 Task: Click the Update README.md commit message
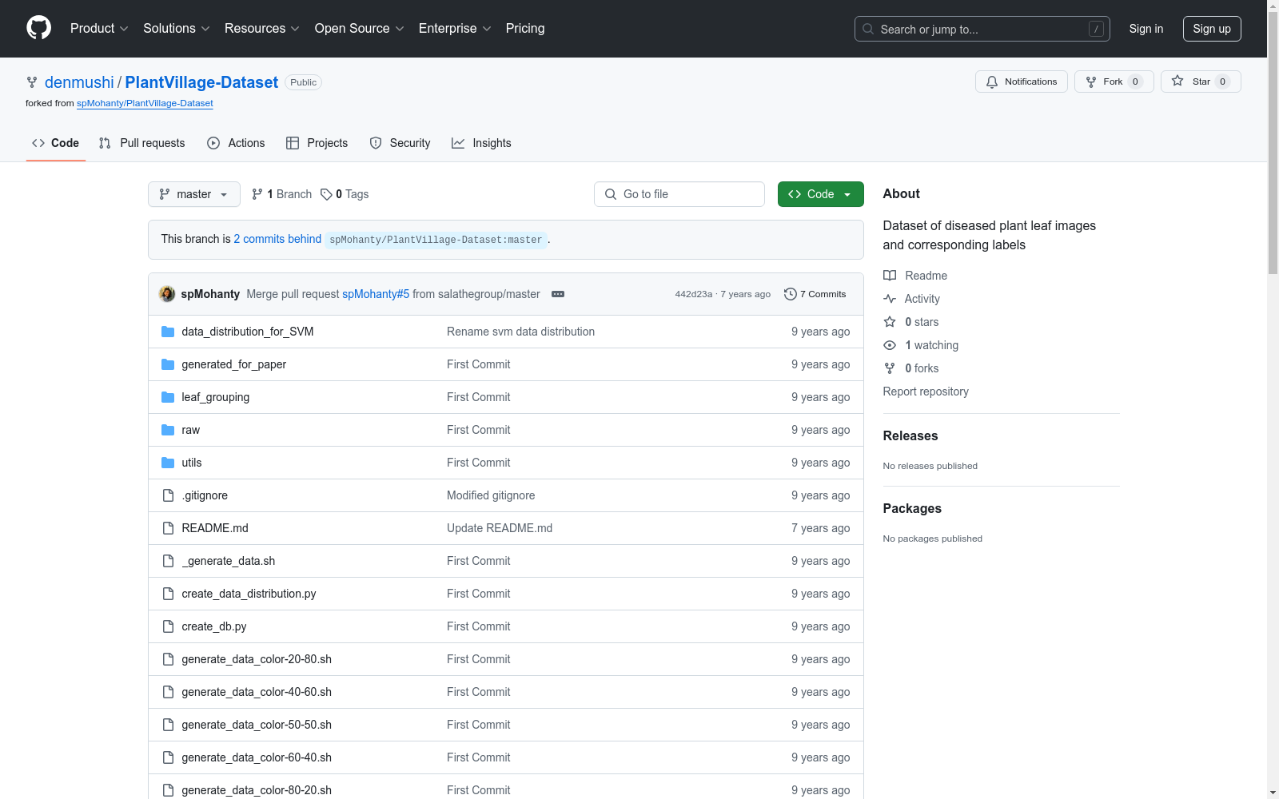coord(500,528)
